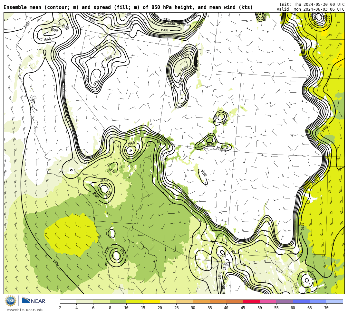Image resolution: width=348 pixels, height=314 pixels.
Task: Click the colorbar tick label 10
Action: pos(127,308)
